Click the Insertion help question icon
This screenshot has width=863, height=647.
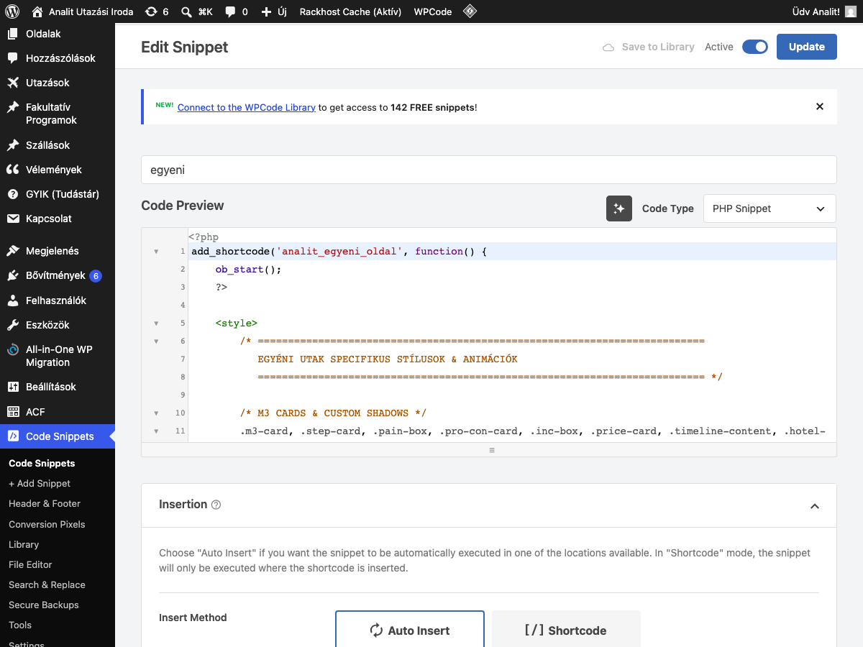216,505
